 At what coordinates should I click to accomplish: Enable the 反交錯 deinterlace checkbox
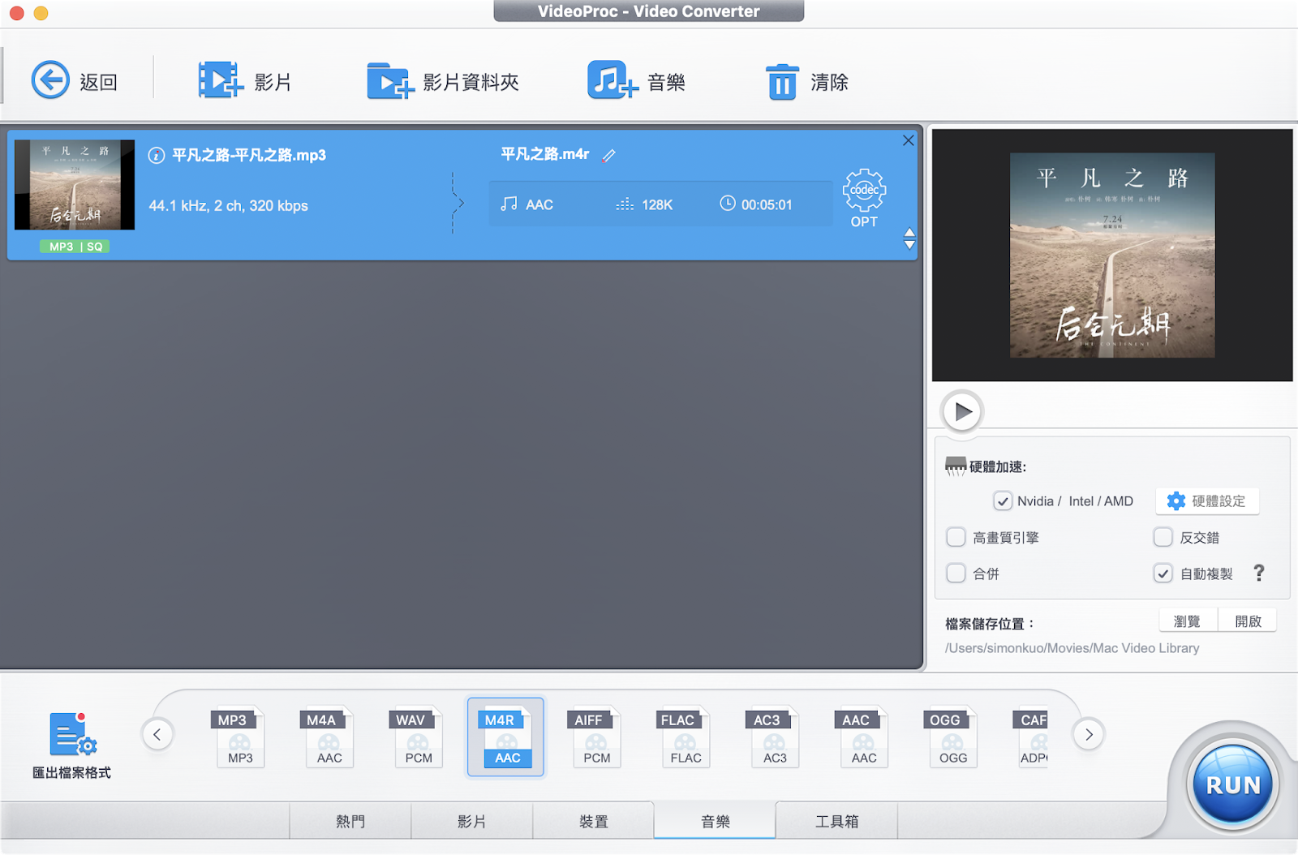point(1163,537)
